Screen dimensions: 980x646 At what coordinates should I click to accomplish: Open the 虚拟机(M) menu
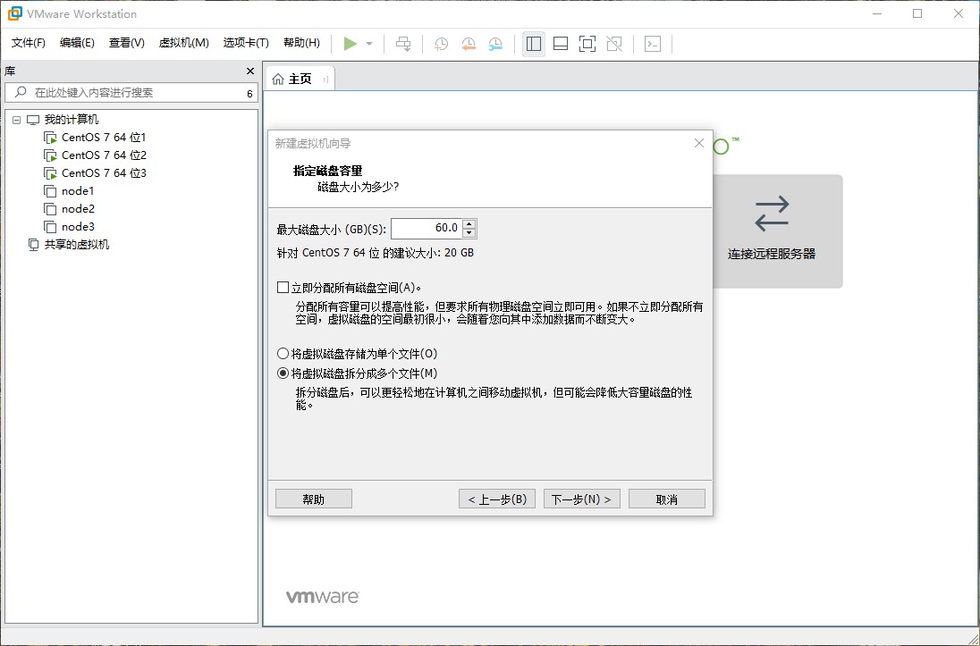(x=184, y=43)
